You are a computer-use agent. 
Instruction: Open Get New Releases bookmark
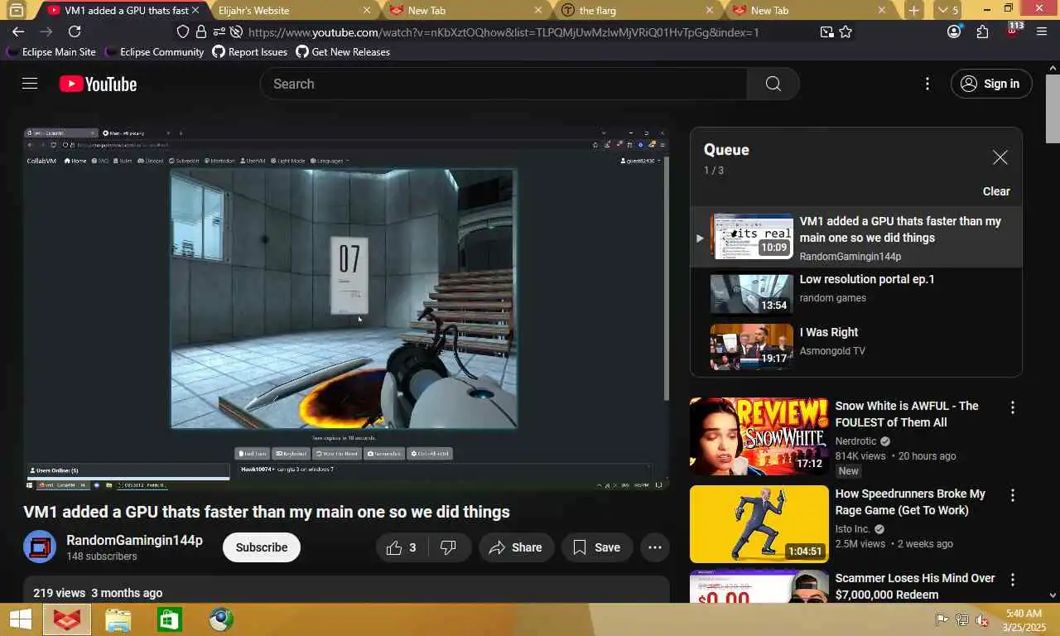click(x=343, y=51)
